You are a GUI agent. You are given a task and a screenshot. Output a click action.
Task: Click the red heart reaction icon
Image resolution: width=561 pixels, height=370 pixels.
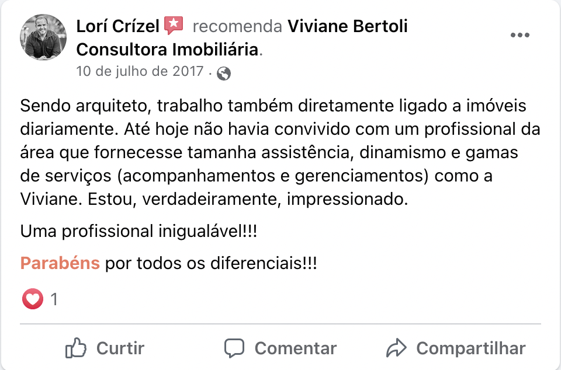point(33,299)
